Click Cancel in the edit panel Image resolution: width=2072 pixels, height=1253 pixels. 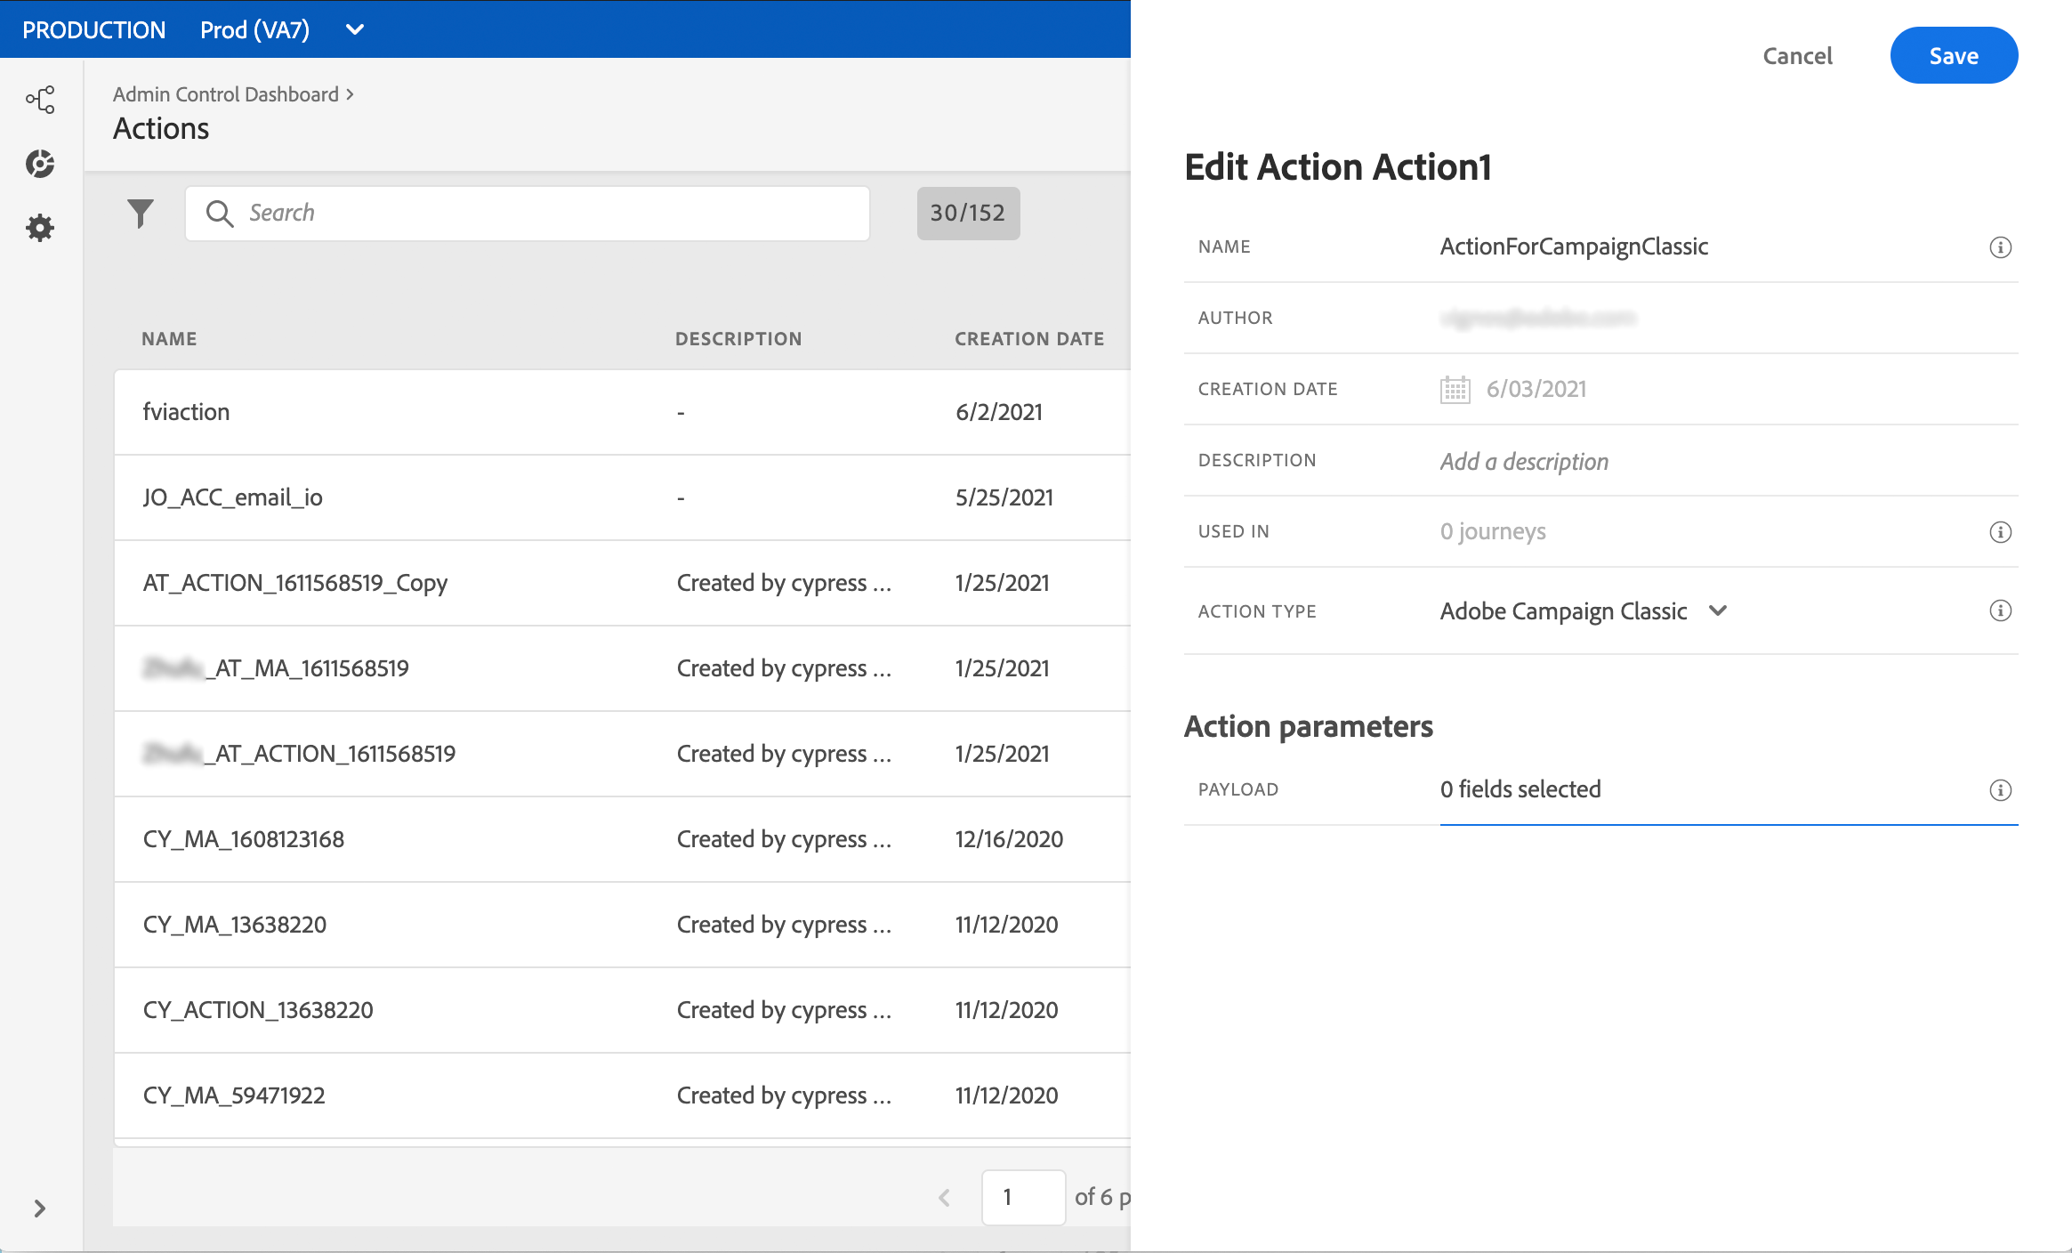click(1797, 56)
